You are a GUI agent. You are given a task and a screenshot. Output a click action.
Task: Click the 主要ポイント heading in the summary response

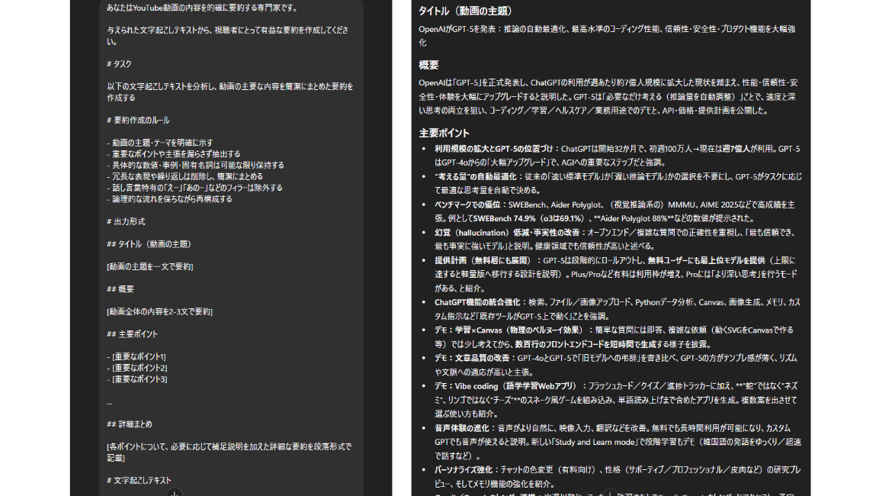pos(444,133)
